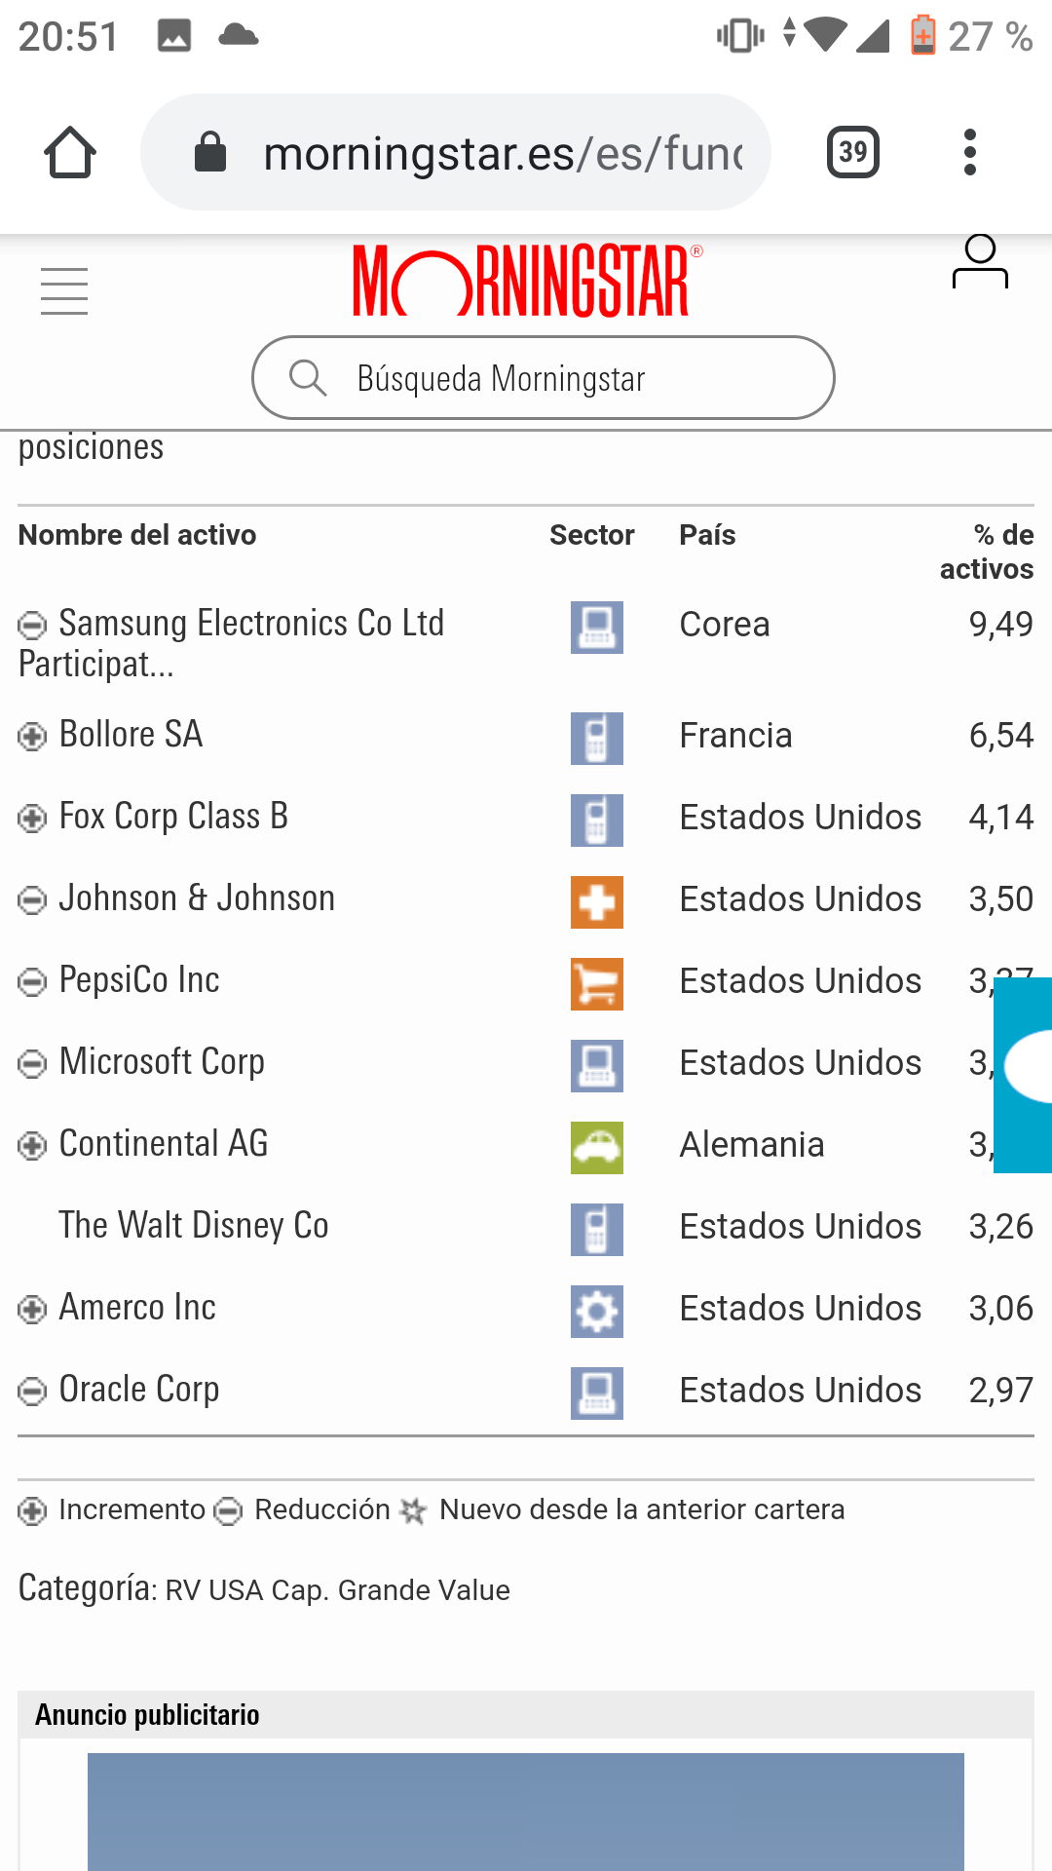Tap the consumer cart sector icon for PepsiCo
Viewport: 1052px width, 1871px height.
[596, 984]
